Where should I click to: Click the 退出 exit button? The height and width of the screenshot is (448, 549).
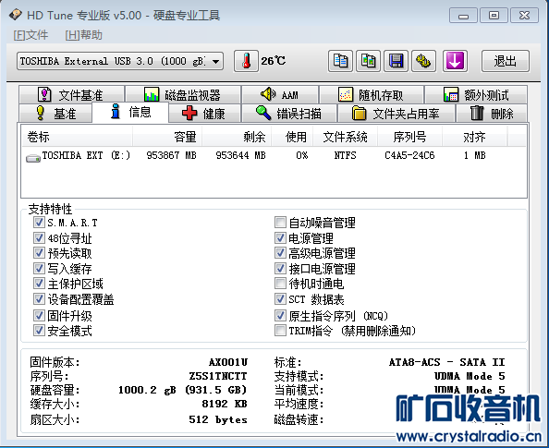505,61
